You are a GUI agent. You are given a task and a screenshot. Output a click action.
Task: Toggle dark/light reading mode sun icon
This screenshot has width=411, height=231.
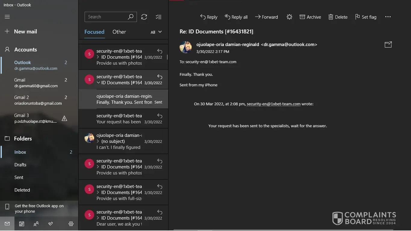coord(289,17)
